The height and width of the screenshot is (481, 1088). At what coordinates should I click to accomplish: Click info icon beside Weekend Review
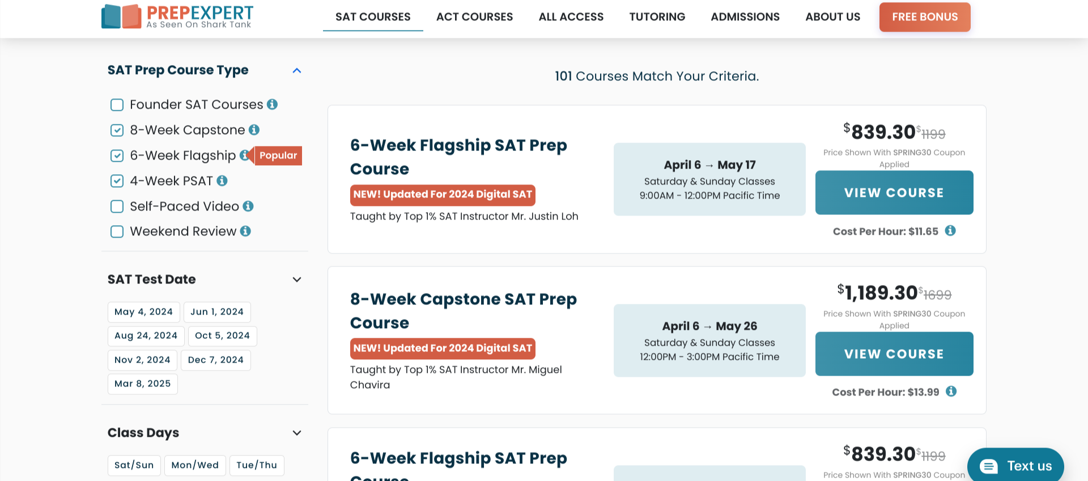point(245,231)
